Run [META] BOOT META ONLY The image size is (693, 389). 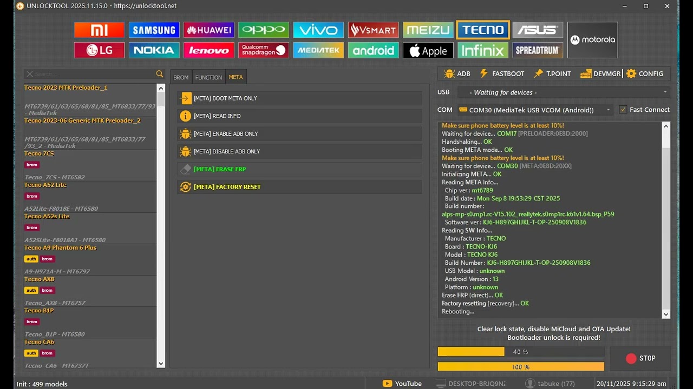tap(299, 98)
